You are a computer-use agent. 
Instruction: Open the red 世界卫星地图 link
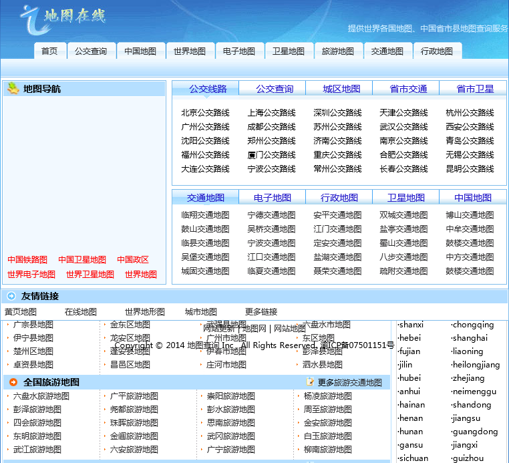pos(90,275)
